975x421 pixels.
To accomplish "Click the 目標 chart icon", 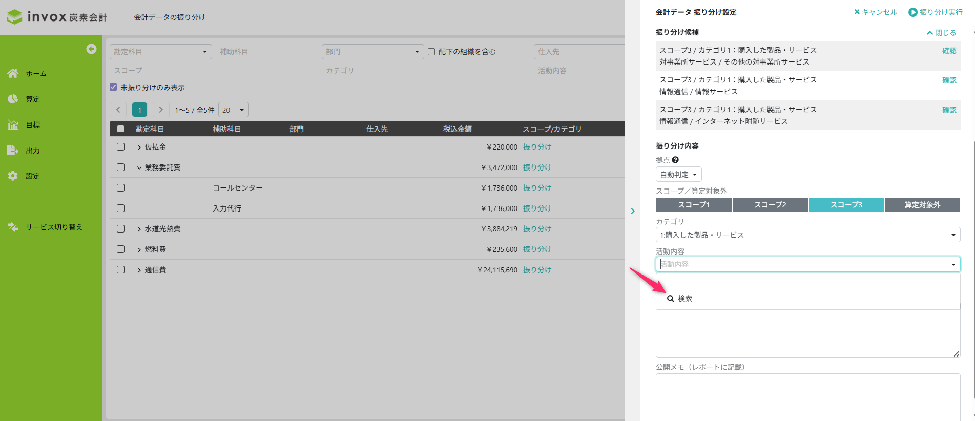I will pos(13,124).
